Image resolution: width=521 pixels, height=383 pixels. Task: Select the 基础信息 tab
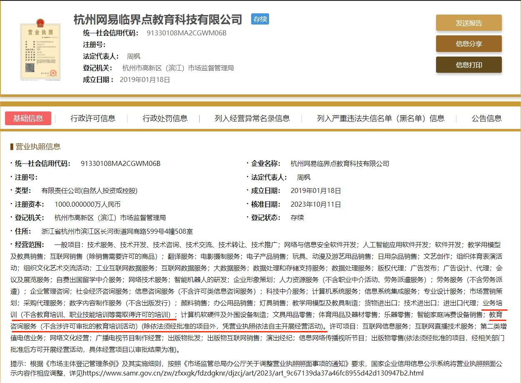pos(28,119)
